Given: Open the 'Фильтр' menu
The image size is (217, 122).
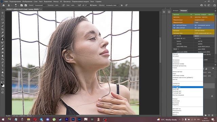Looking at the screenshot, I should coord(56,1).
